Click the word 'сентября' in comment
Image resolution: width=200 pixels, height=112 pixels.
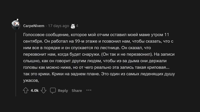33,41
